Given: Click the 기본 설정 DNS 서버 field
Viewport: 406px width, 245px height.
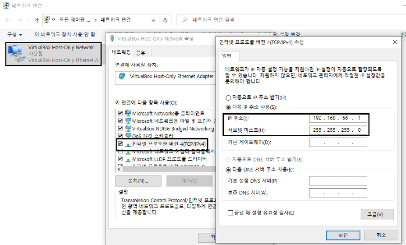Looking at the screenshot, I should (x=338, y=181).
